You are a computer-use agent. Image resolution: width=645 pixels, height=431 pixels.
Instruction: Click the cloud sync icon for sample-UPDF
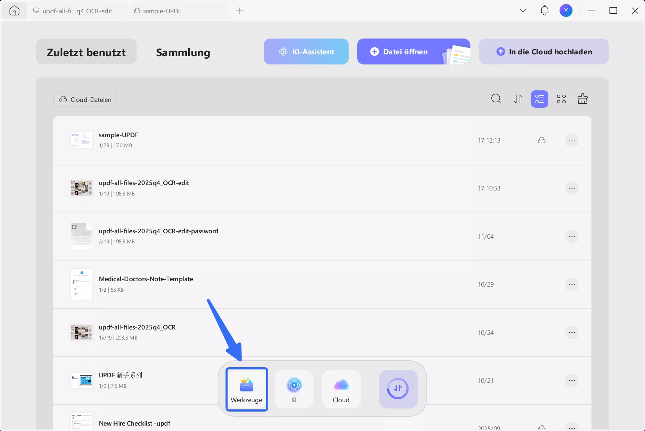pos(542,140)
